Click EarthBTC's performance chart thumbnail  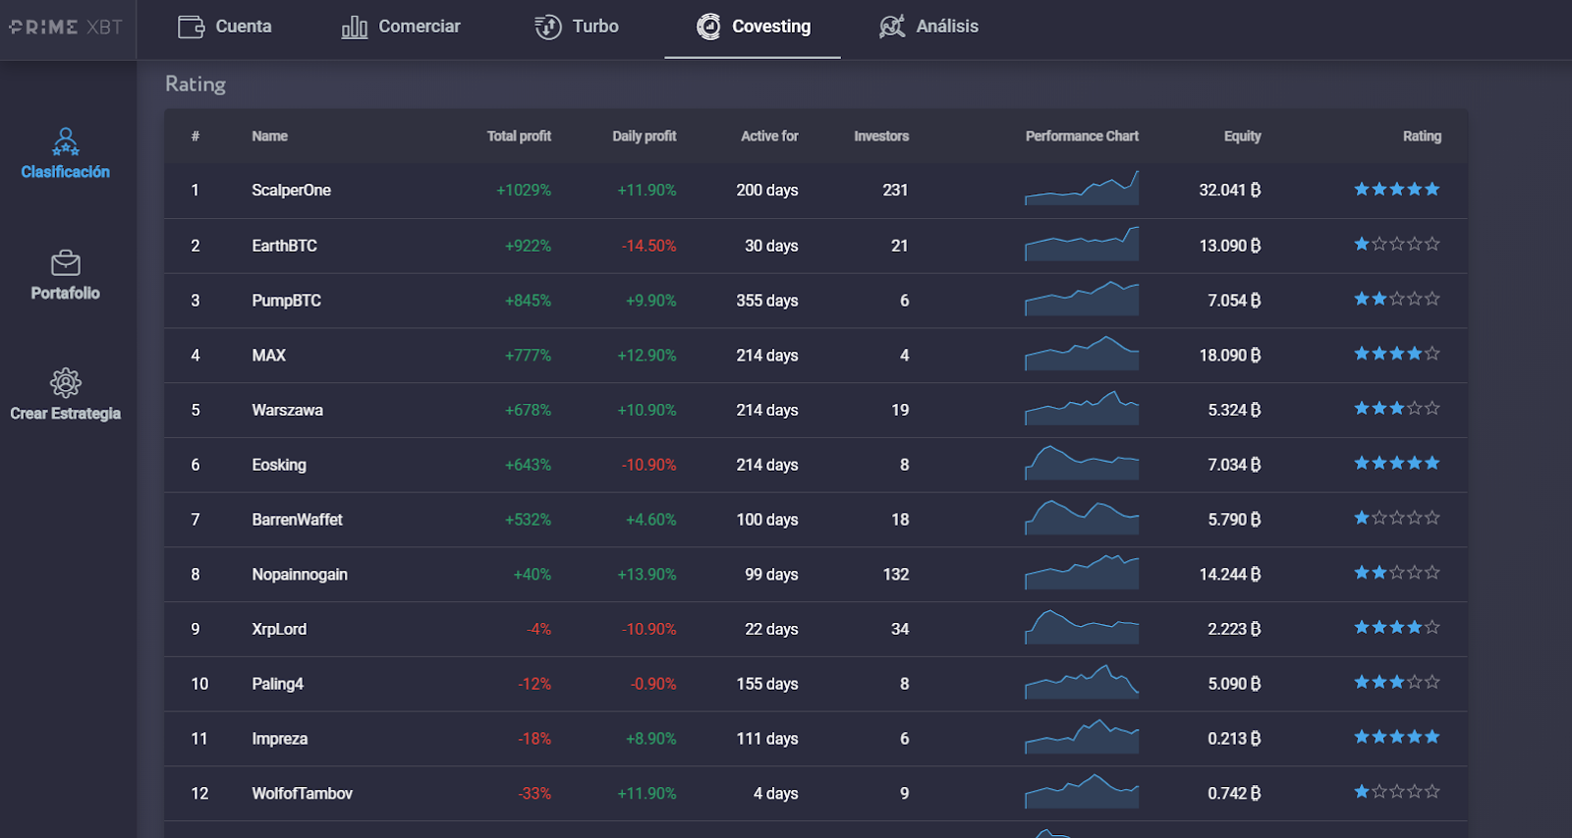[x=1082, y=244]
